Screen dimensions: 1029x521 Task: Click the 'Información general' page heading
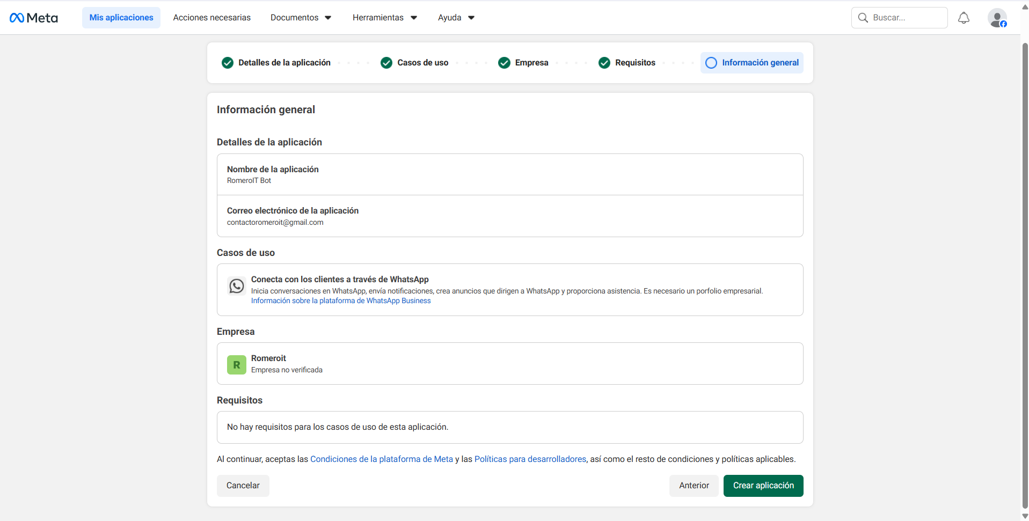pyautogui.click(x=266, y=109)
